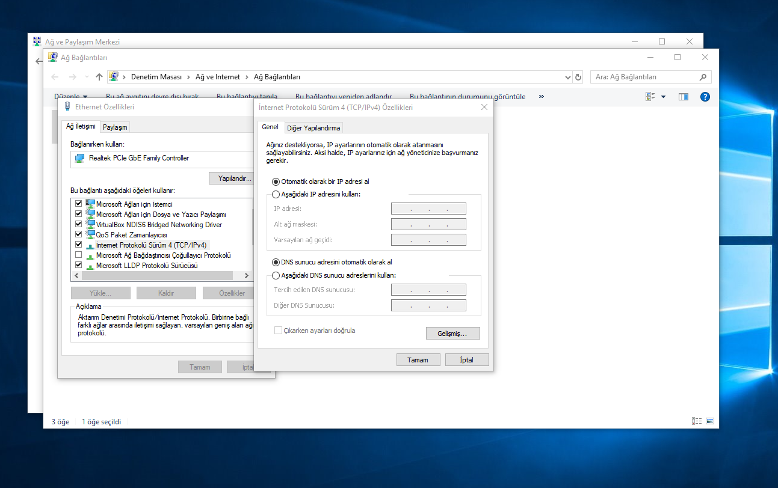Open view options dropdown arrow
The width and height of the screenshot is (778, 488).
664,96
